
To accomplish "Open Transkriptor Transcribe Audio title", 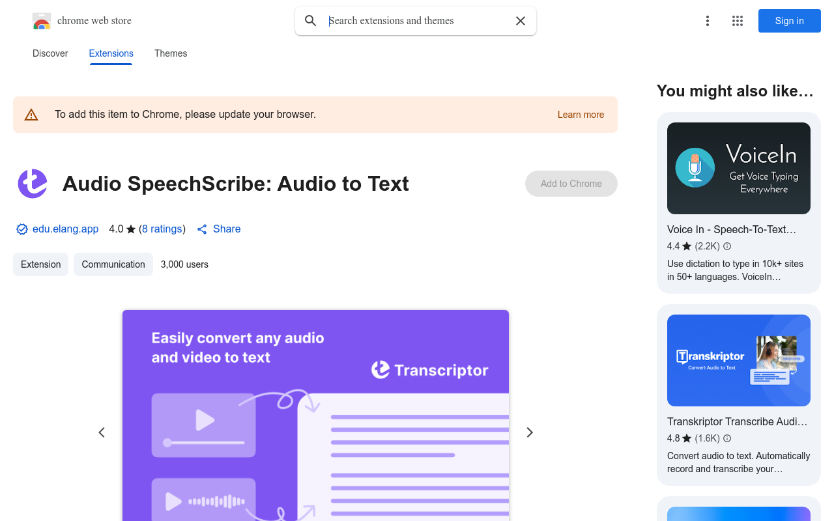I will pyautogui.click(x=737, y=422).
